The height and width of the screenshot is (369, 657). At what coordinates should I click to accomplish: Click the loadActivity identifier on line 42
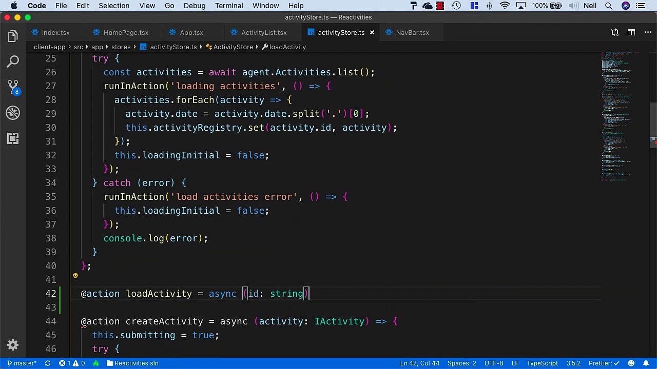click(x=159, y=294)
